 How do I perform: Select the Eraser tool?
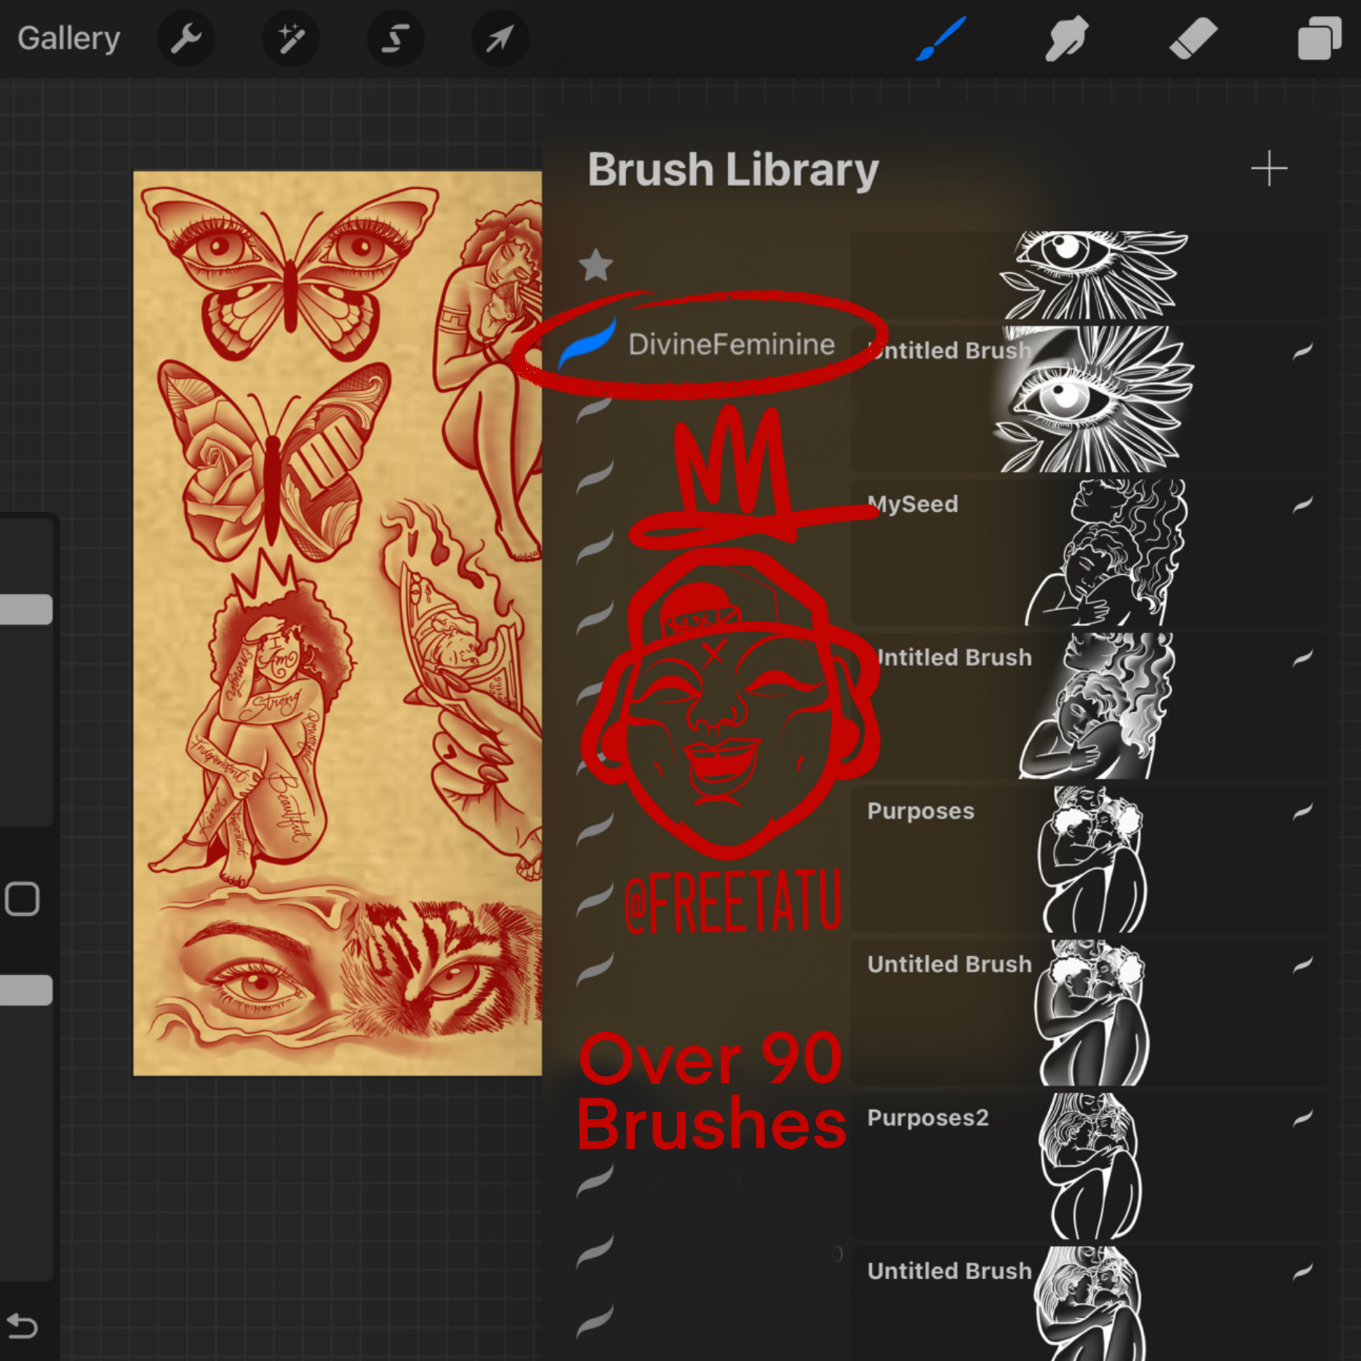(x=1193, y=38)
